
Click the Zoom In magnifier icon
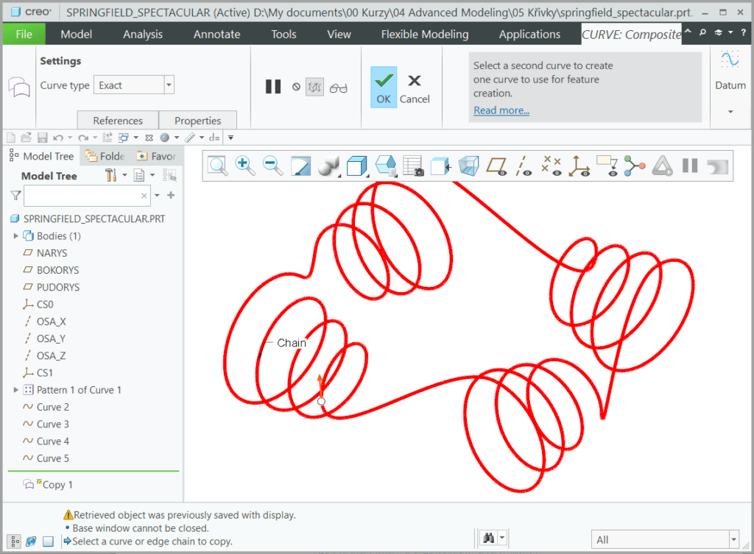(245, 166)
